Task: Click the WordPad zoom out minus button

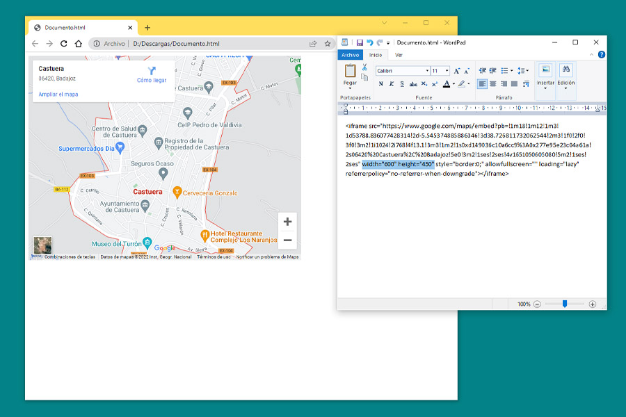Action: [x=538, y=304]
